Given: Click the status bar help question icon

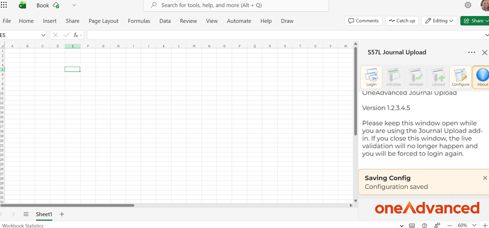Looking at the screenshot, I should pos(424,225).
